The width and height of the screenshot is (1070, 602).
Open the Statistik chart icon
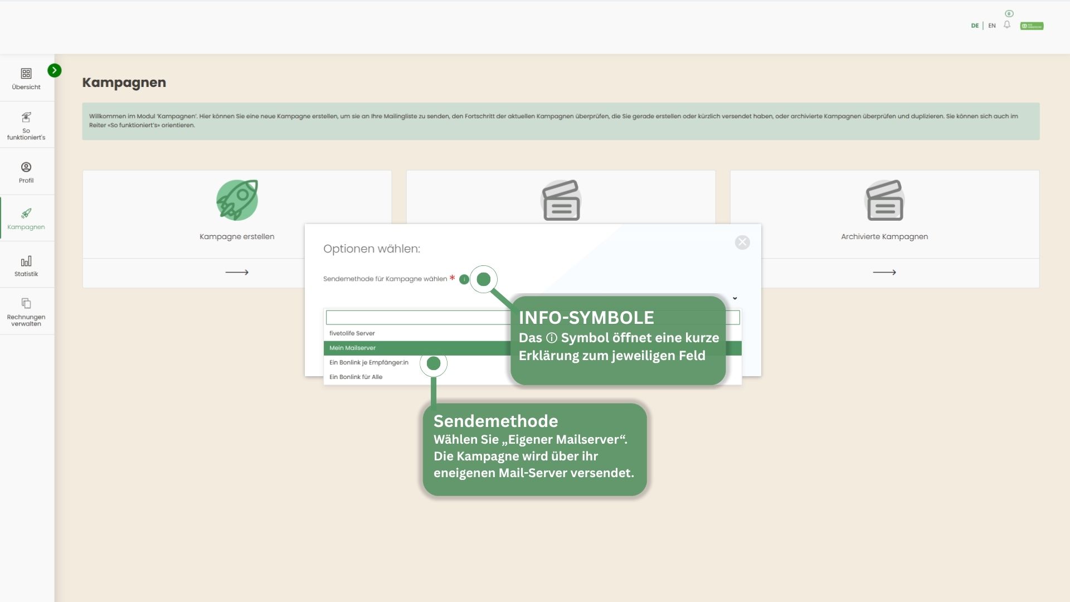[x=26, y=261]
